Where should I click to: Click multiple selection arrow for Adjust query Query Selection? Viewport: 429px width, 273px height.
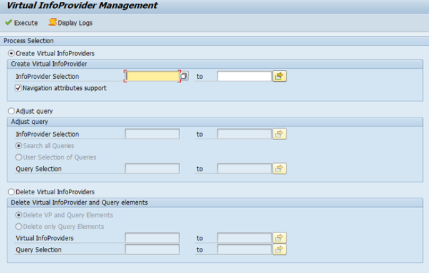(x=280, y=169)
